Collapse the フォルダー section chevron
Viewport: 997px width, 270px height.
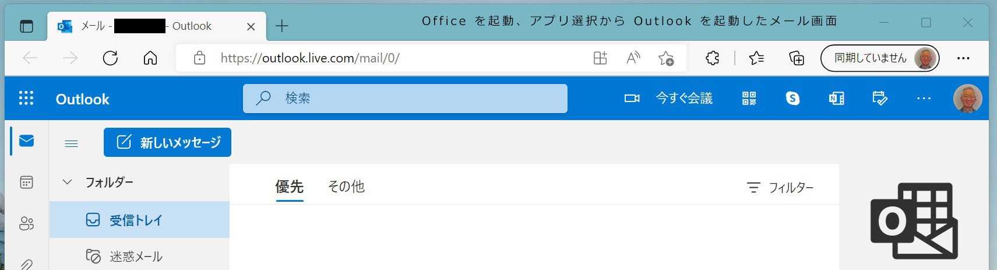point(68,182)
